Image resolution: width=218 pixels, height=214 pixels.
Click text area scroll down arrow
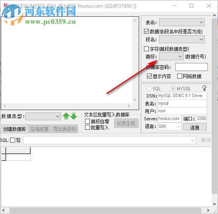pyautogui.click(x=135, y=99)
